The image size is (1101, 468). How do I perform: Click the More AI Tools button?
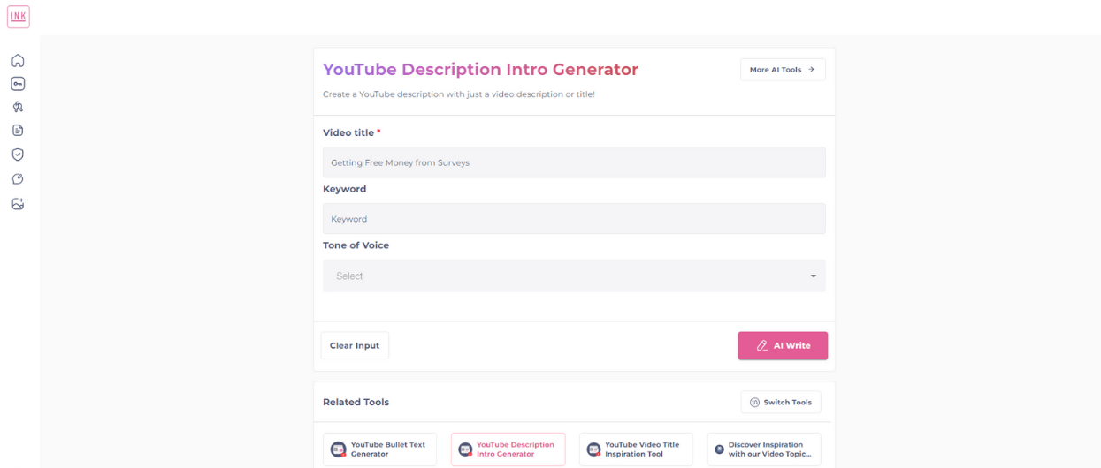(x=783, y=70)
